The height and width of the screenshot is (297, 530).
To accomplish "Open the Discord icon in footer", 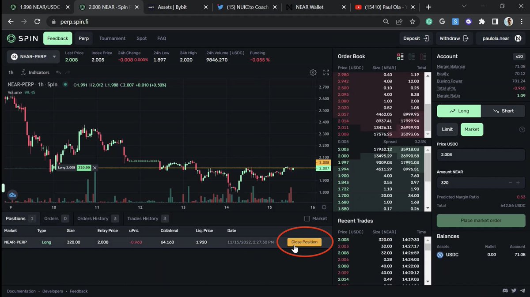I will tap(505, 291).
